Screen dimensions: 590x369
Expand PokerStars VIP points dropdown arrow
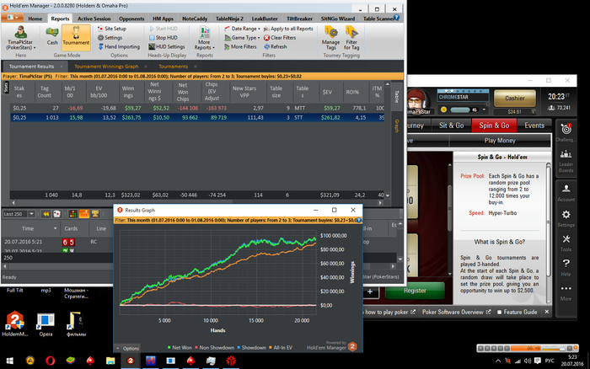coord(484,110)
